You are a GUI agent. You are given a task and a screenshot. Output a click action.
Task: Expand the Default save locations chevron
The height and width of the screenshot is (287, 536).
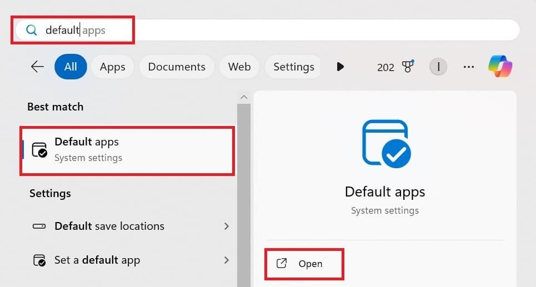(226, 226)
